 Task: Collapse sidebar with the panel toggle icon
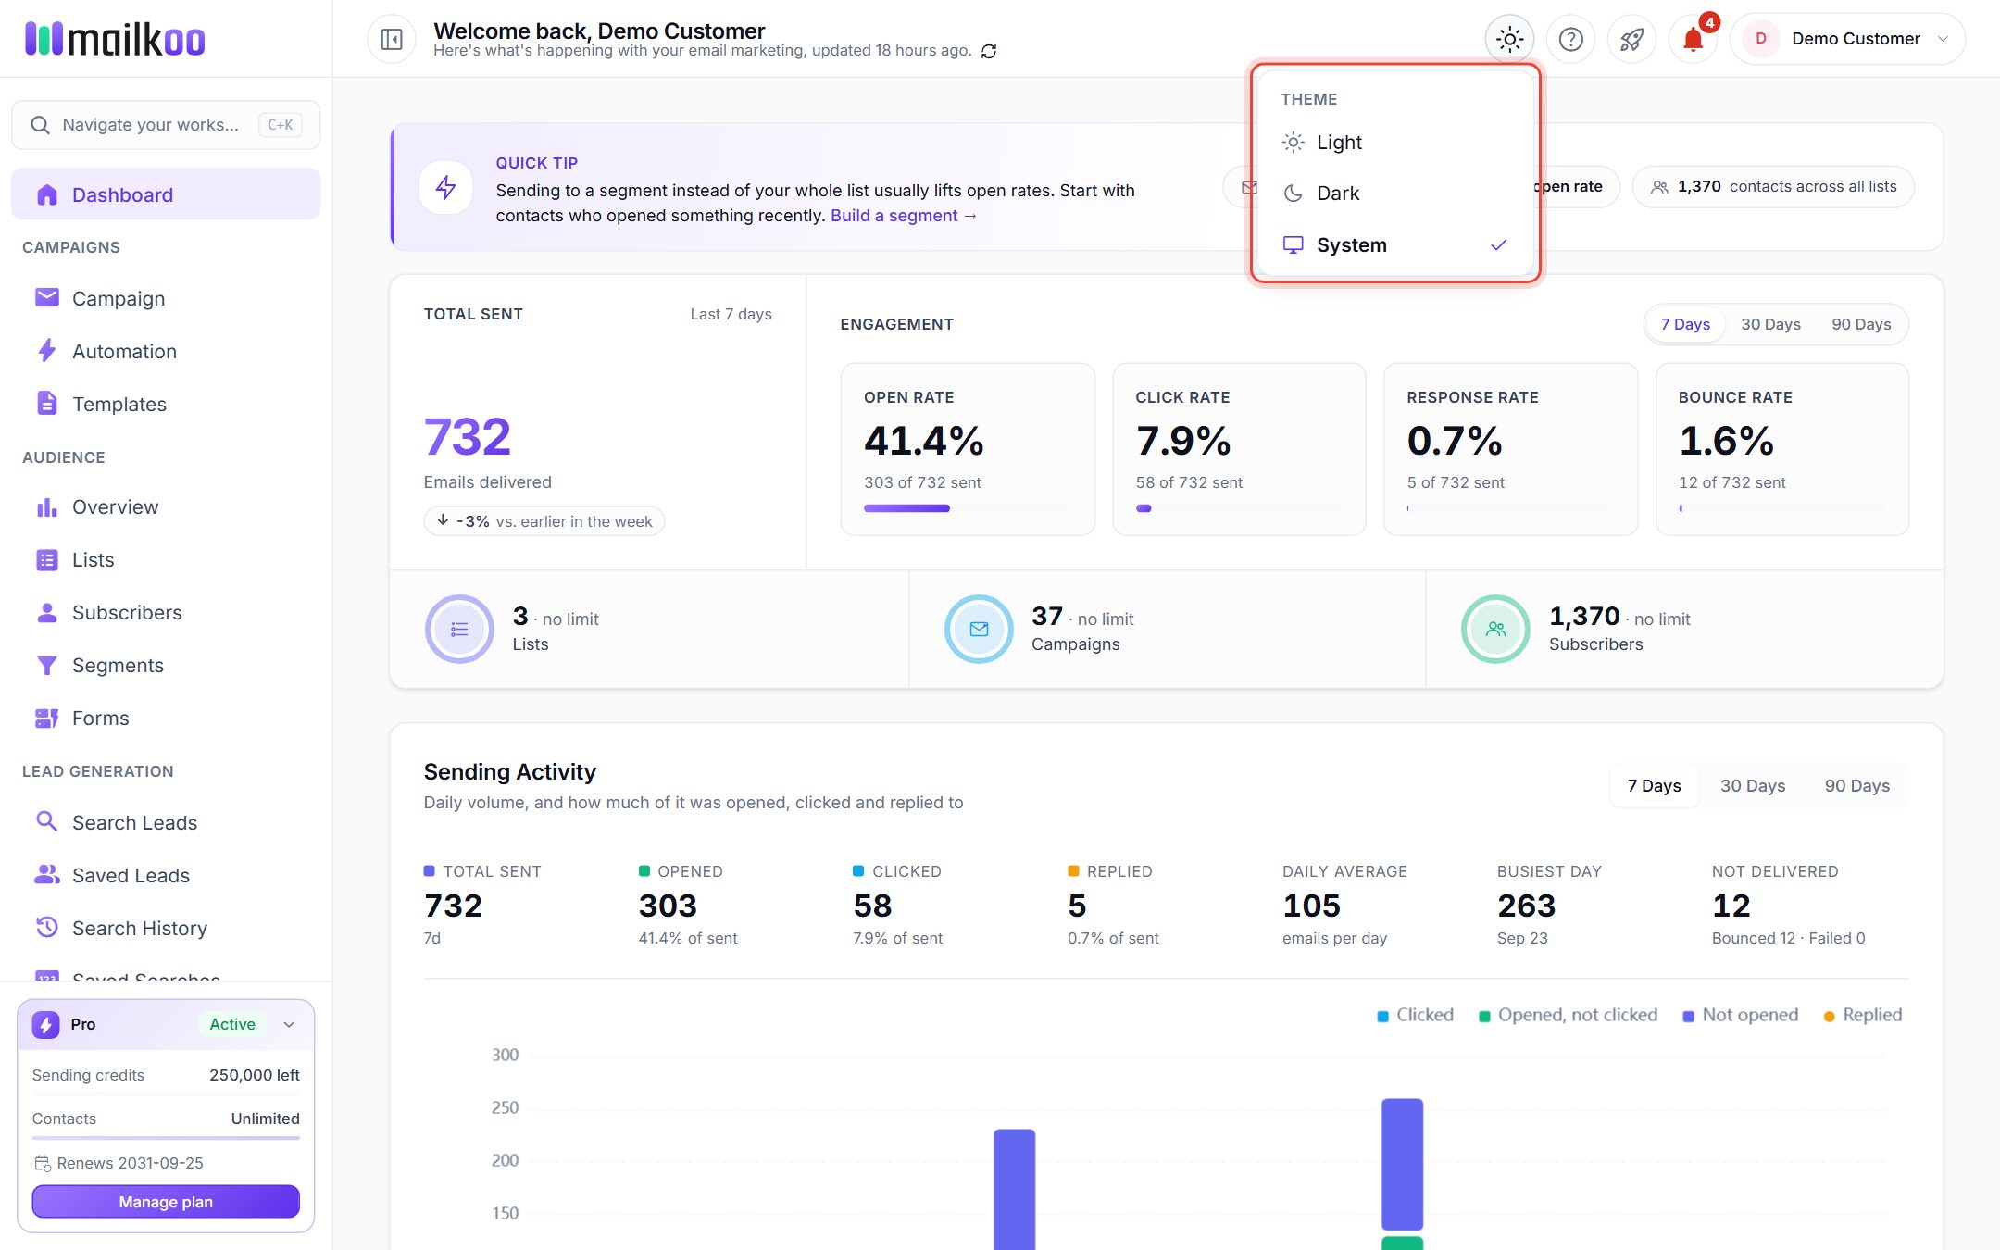click(x=392, y=39)
